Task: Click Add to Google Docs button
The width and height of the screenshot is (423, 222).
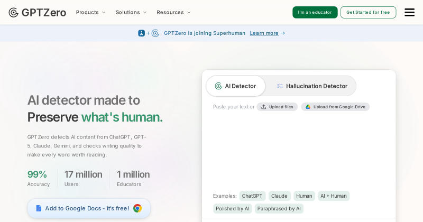Action: (x=89, y=208)
